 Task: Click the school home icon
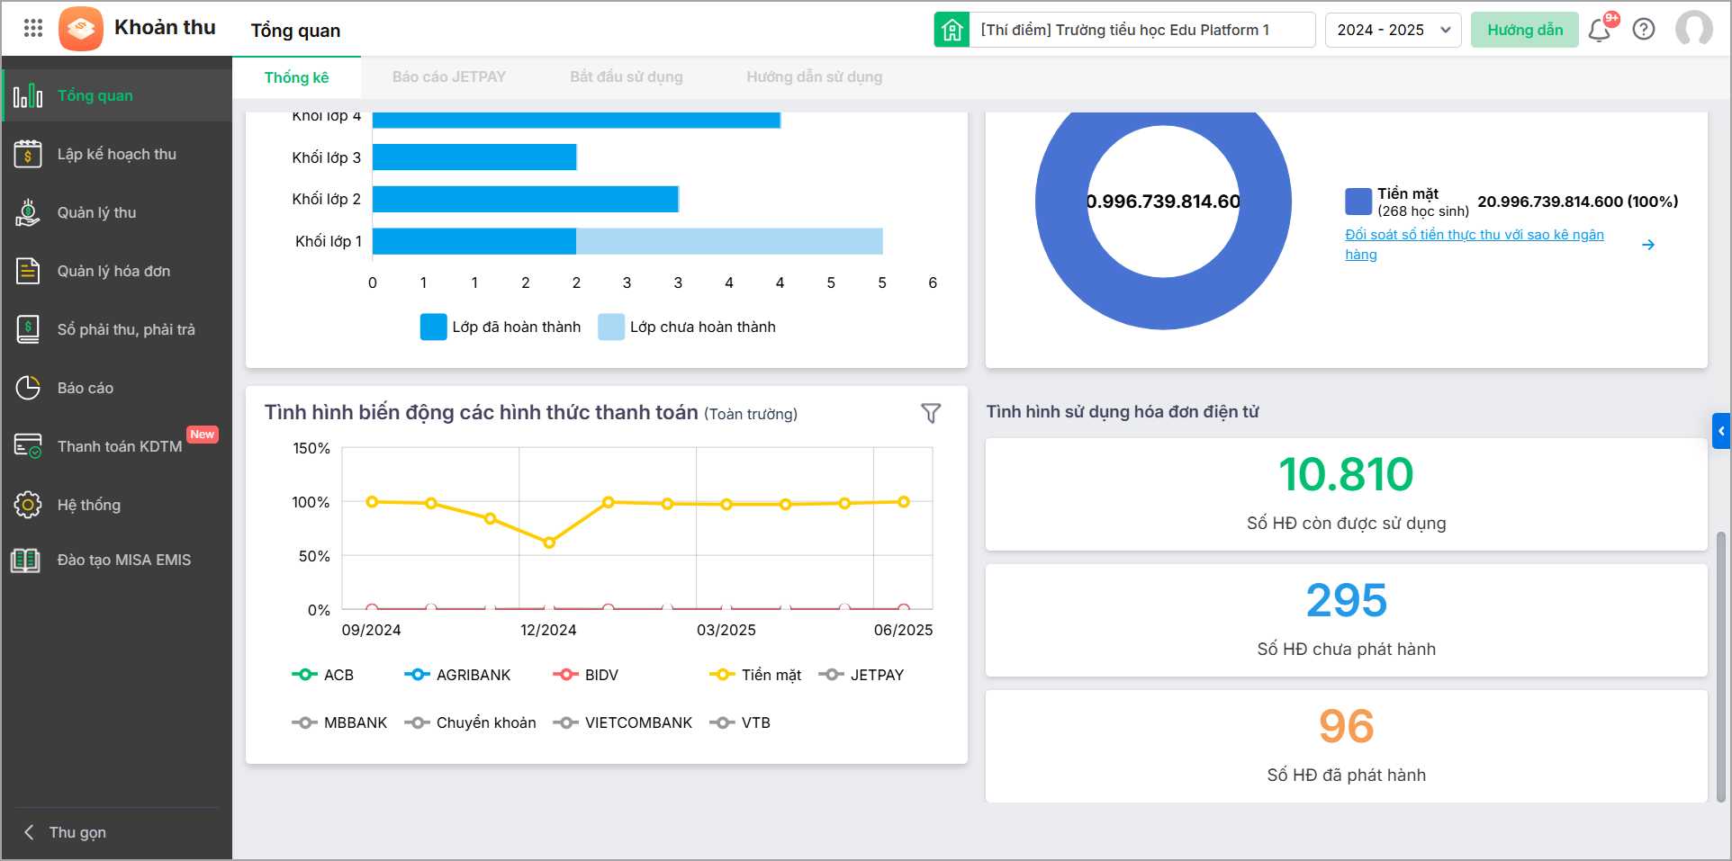click(x=952, y=30)
